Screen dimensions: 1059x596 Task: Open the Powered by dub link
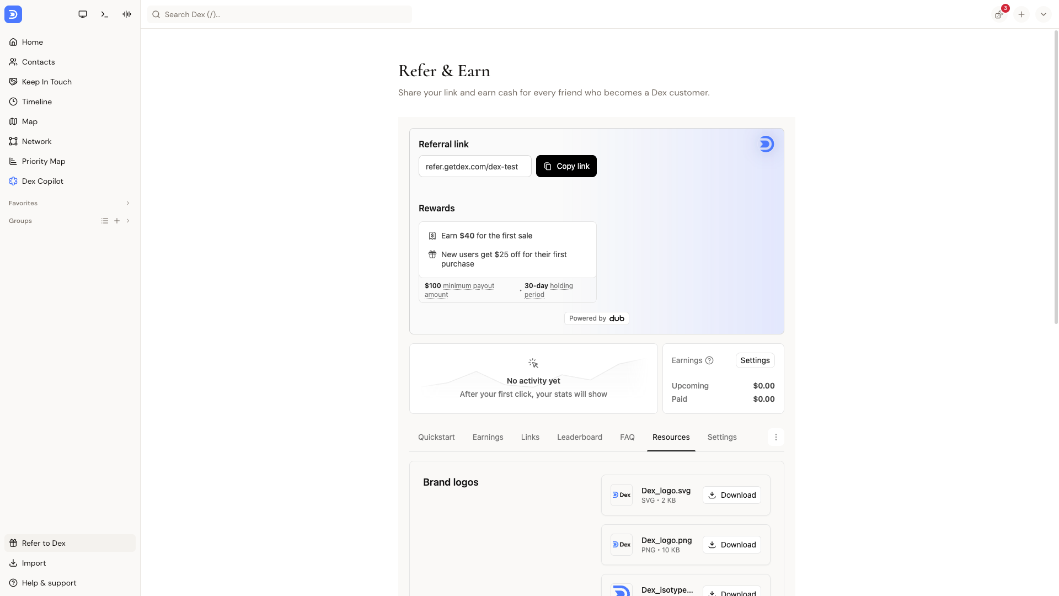[x=597, y=318]
